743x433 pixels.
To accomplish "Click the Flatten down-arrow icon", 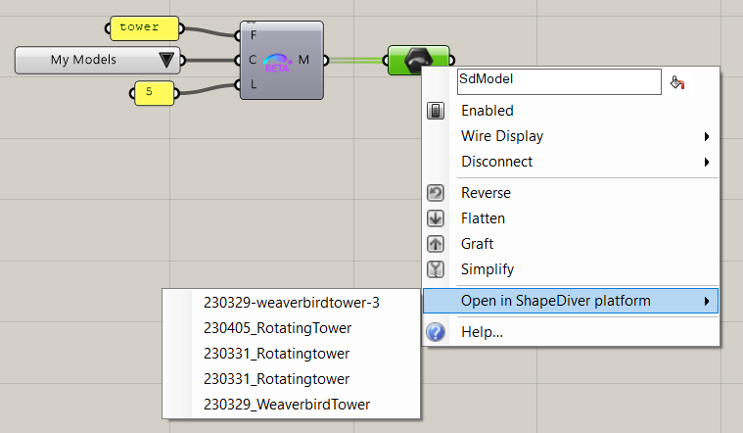I will pos(437,218).
